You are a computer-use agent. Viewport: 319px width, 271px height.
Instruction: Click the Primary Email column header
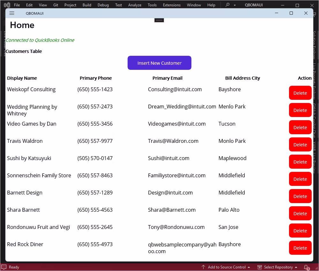click(167, 78)
